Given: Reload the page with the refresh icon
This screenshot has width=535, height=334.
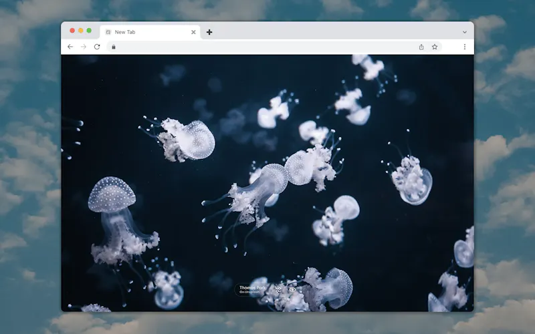Looking at the screenshot, I should tap(97, 47).
